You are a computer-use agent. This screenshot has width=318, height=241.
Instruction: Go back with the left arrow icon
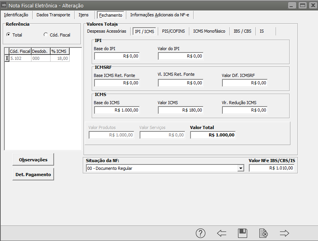click(x=222, y=233)
